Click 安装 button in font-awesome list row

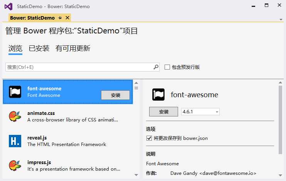click(x=116, y=95)
